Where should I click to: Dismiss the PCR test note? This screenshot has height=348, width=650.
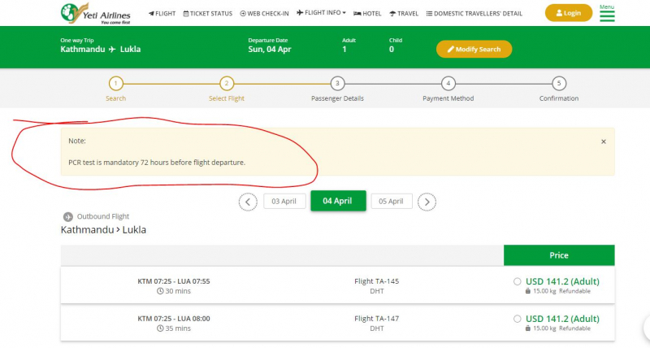603,141
